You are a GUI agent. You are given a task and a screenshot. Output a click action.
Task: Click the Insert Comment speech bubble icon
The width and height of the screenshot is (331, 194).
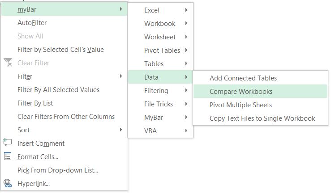click(8, 143)
